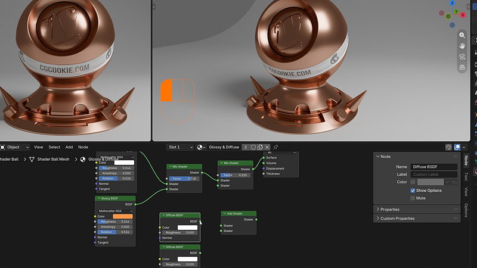Unlink material with the X icon
477x268 pixels.
tap(267, 147)
